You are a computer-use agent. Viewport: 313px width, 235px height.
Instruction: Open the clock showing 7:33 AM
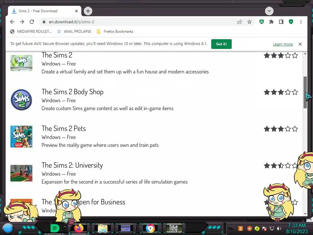click(x=297, y=228)
